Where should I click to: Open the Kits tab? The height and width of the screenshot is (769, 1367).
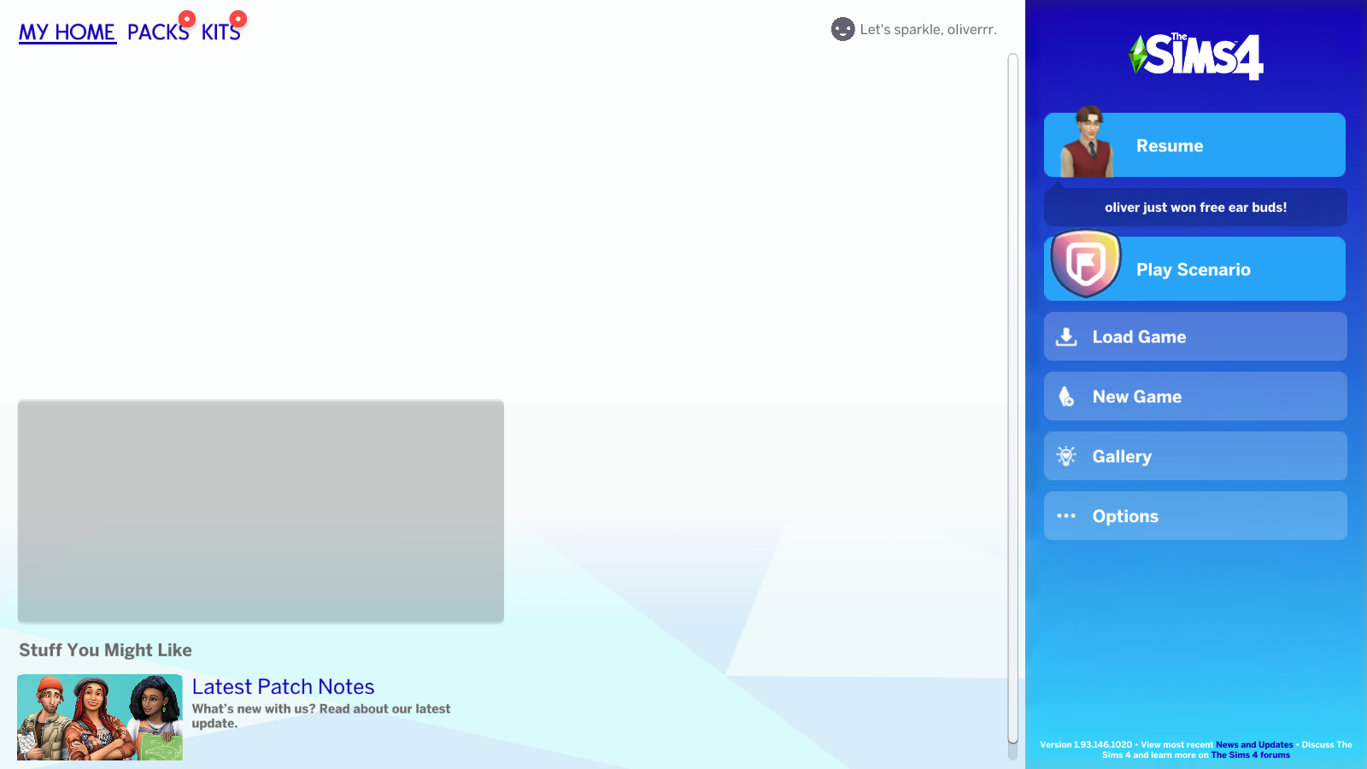(x=220, y=33)
